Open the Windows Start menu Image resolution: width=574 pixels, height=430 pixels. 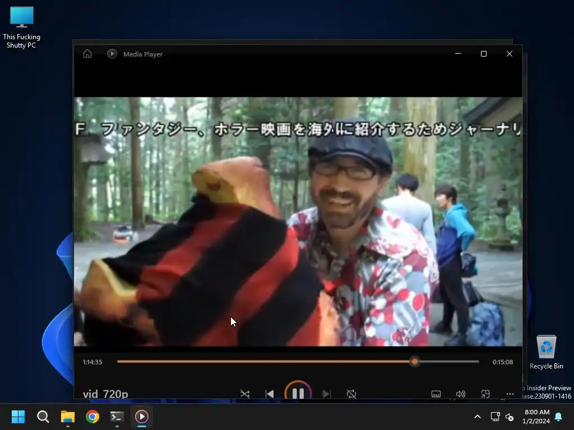point(18,417)
